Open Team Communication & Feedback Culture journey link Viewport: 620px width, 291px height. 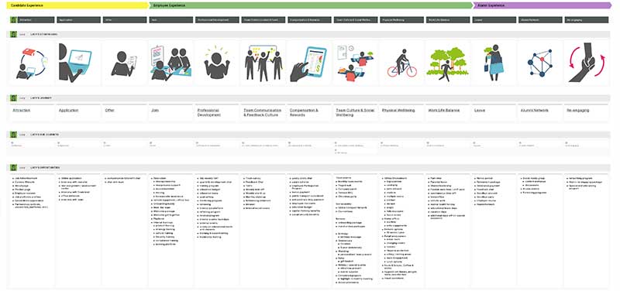(x=263, y=112)
